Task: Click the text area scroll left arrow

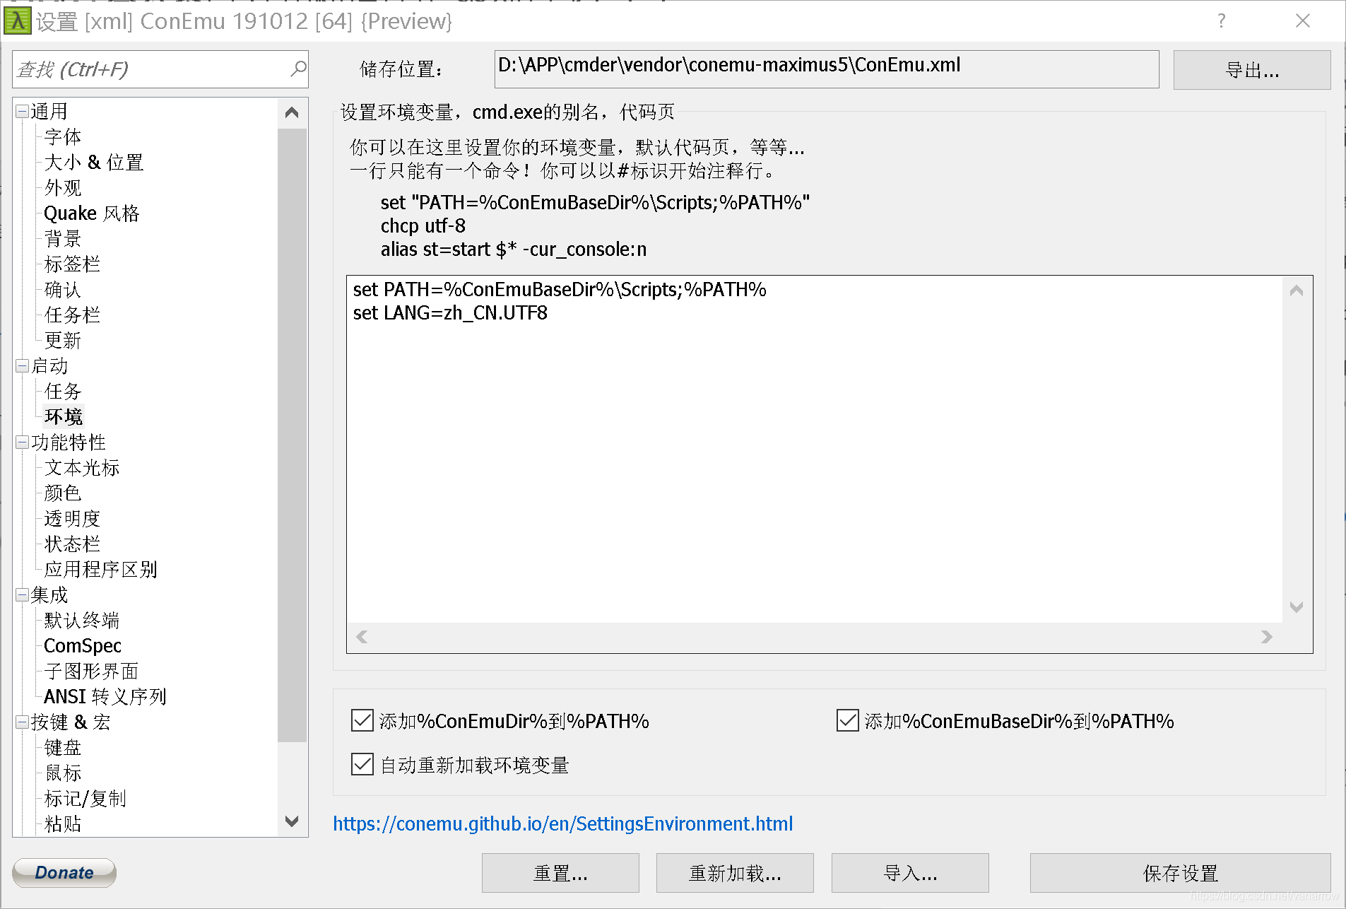Action: pyautogui.click(x=362, y=637)
